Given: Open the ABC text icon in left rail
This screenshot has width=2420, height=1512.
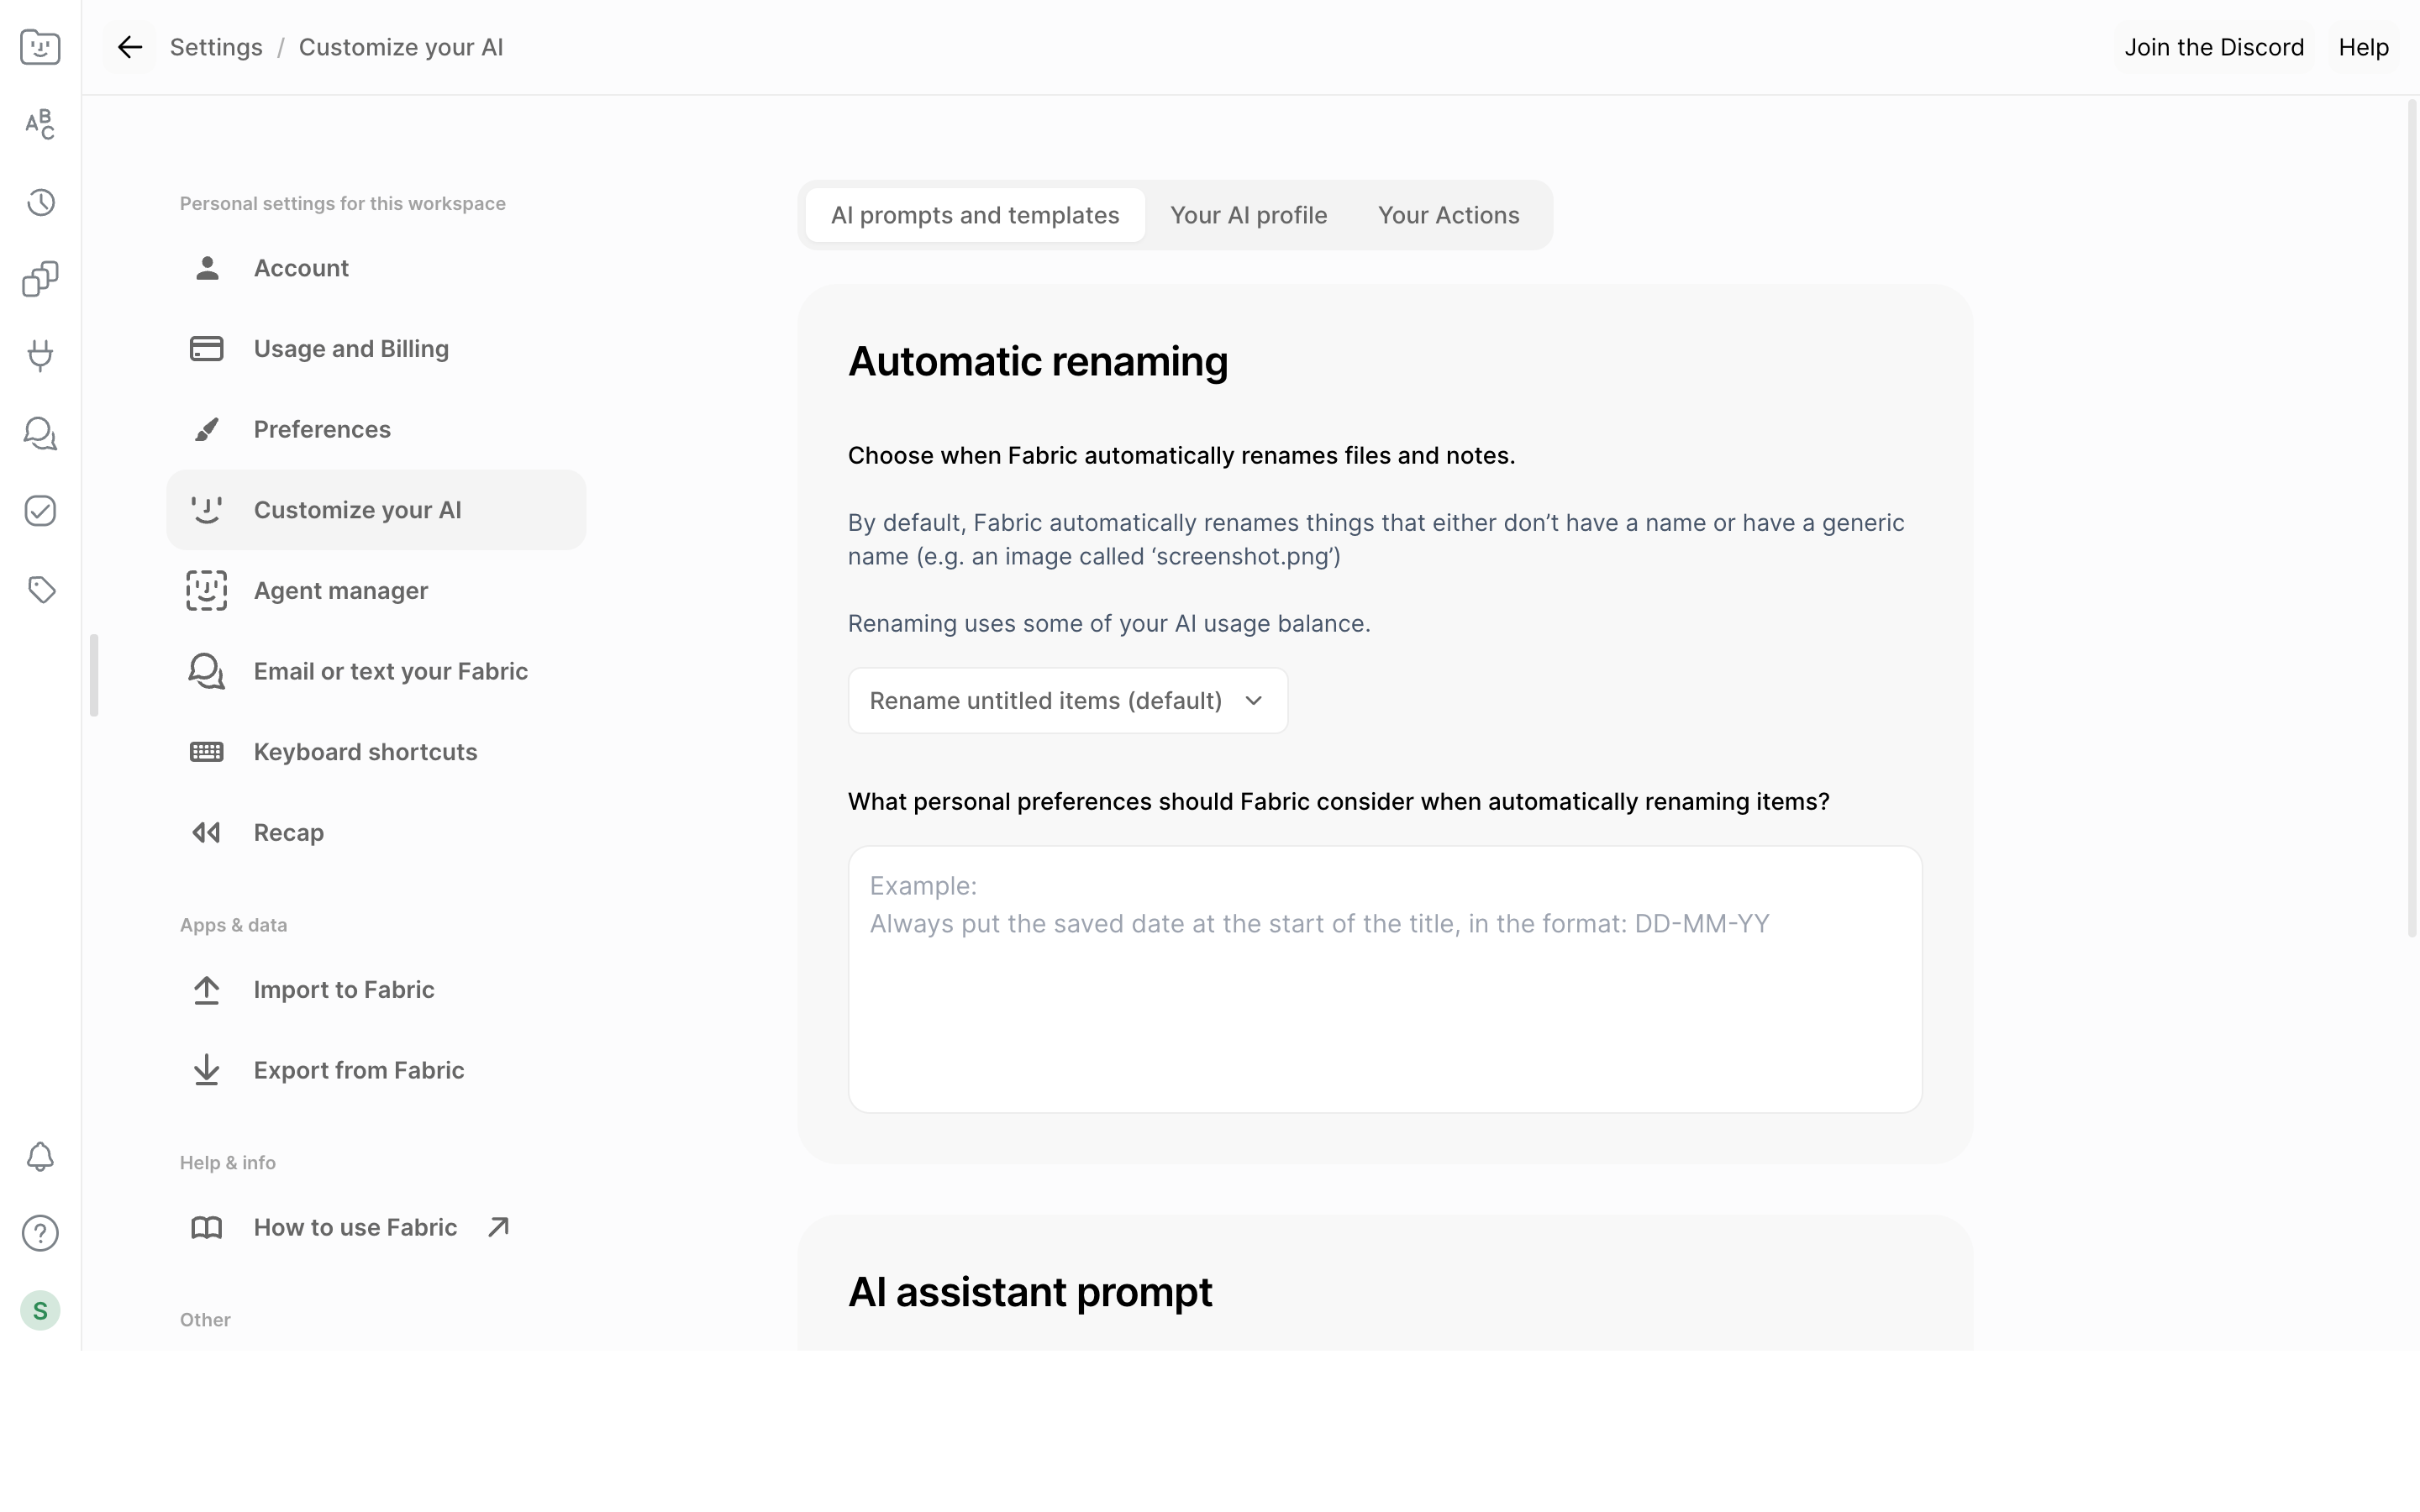Looking at the screenshot, I should tap(40, 124).
